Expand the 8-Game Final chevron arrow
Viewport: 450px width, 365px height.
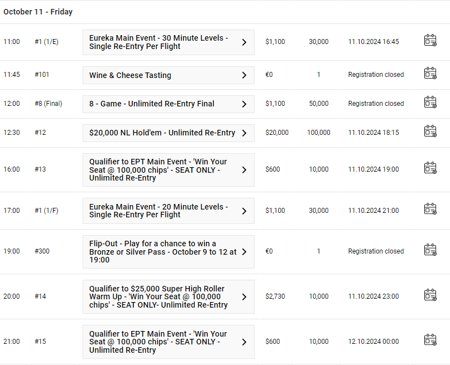244,104
